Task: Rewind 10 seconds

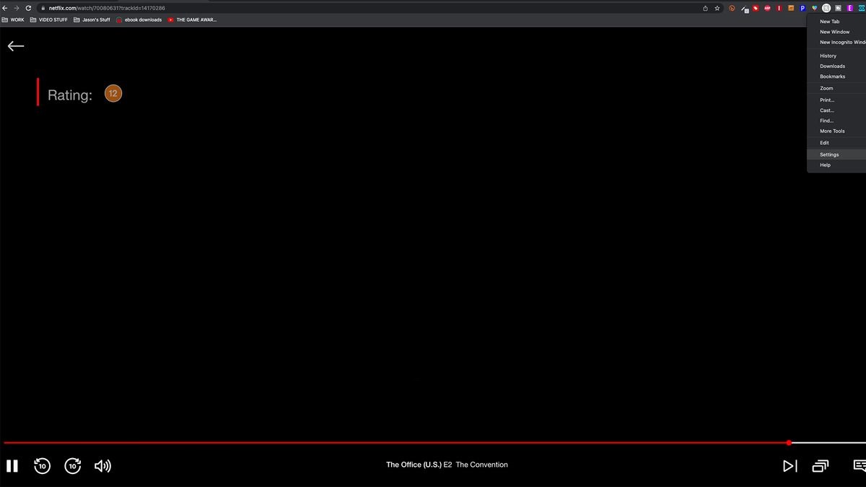Action: [43, 466]
